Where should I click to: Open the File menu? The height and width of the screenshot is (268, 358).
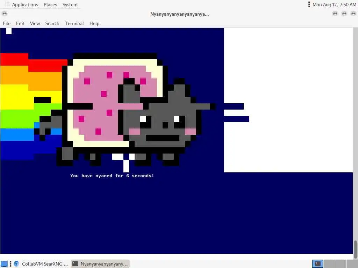tap(7, 23)
